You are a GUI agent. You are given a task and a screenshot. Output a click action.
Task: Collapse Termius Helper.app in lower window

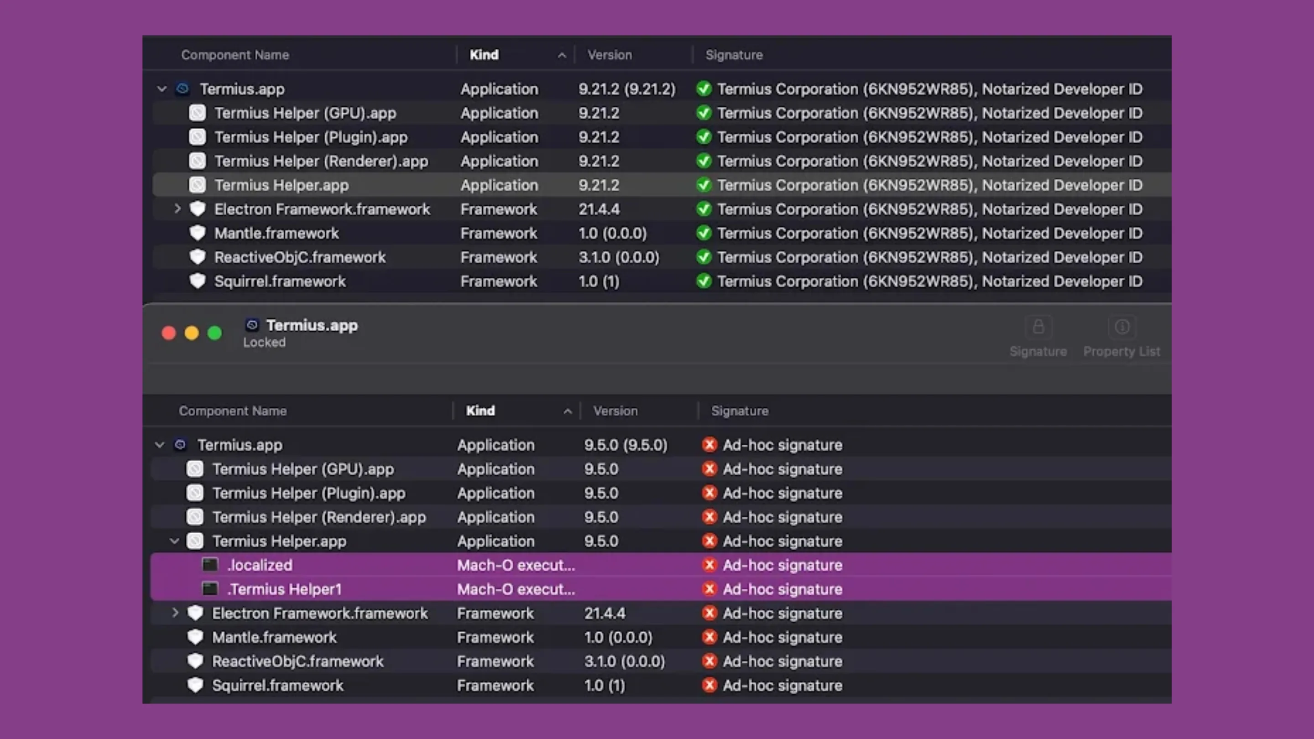[x=174, y=541]
